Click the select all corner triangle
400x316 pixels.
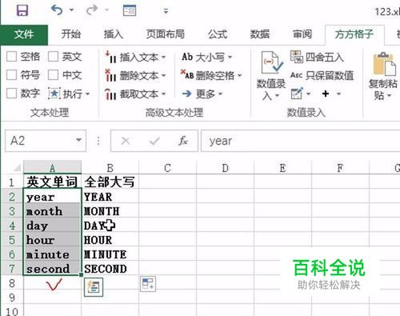(x=17, y=168)
